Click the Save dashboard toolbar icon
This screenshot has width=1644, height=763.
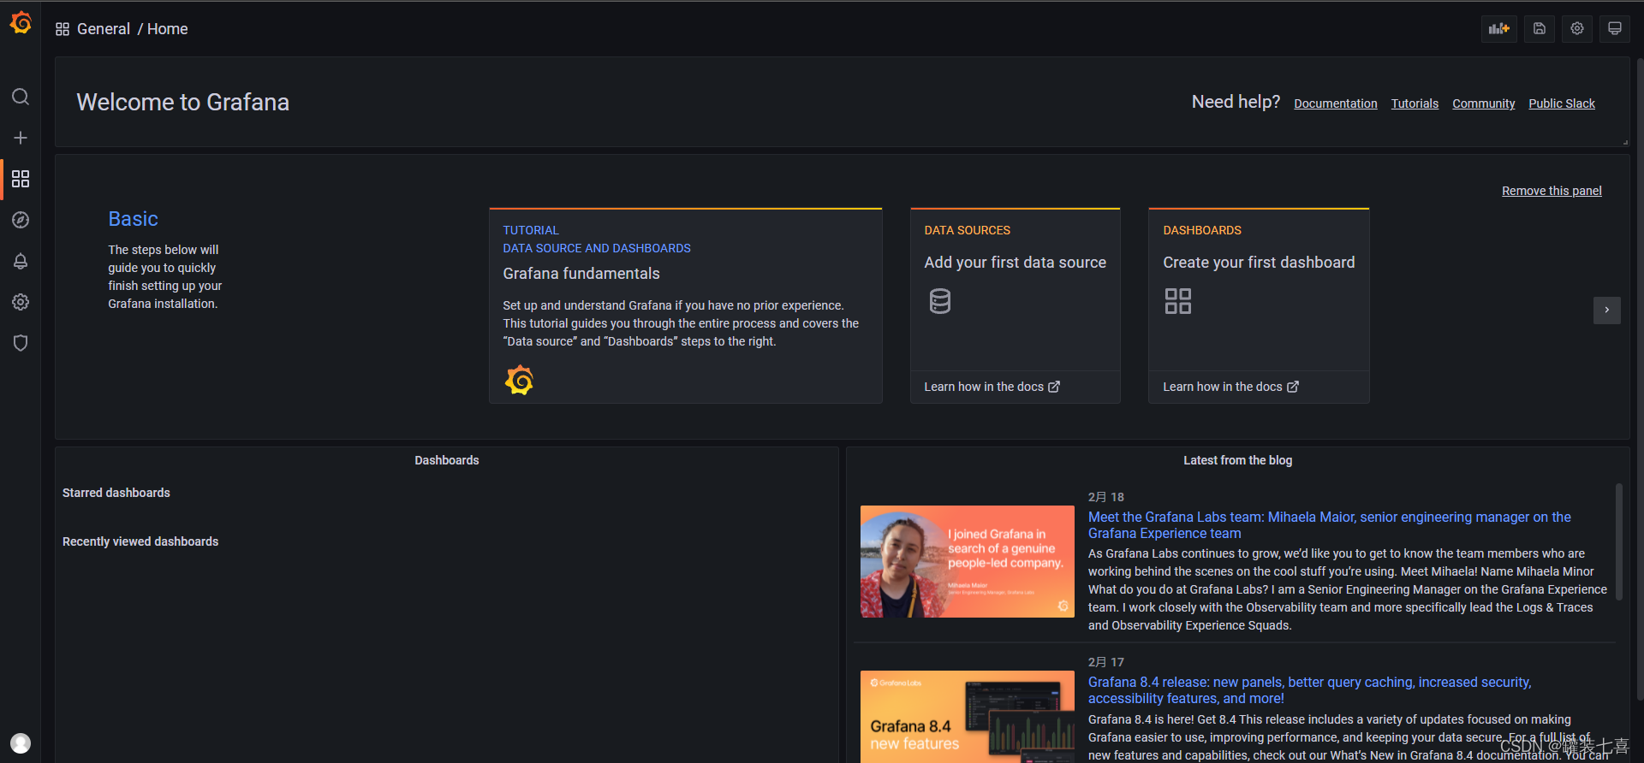1539,28
